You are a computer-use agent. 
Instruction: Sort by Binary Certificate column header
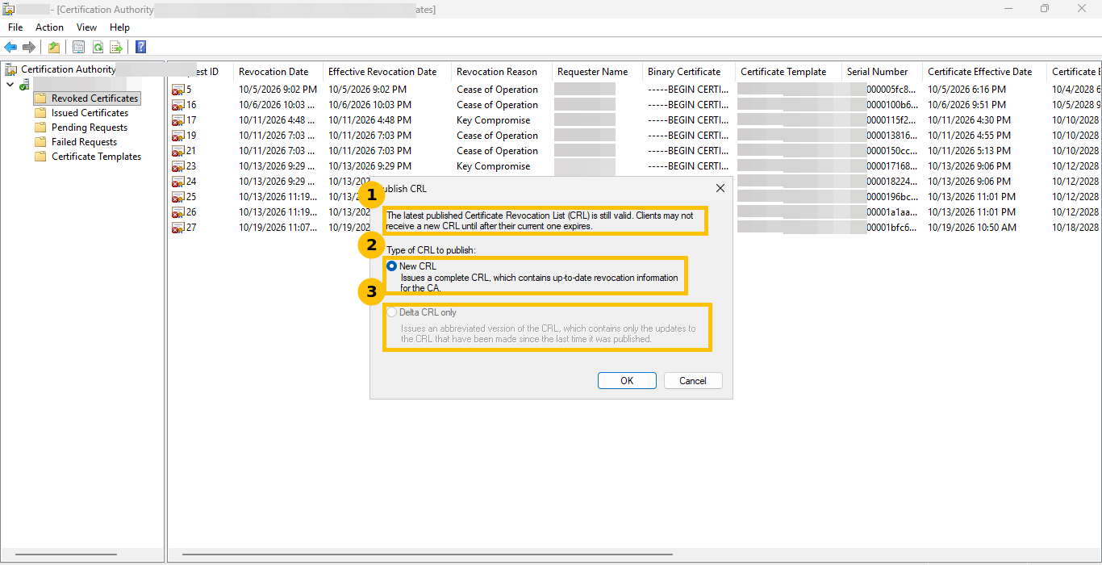(689, 72)
